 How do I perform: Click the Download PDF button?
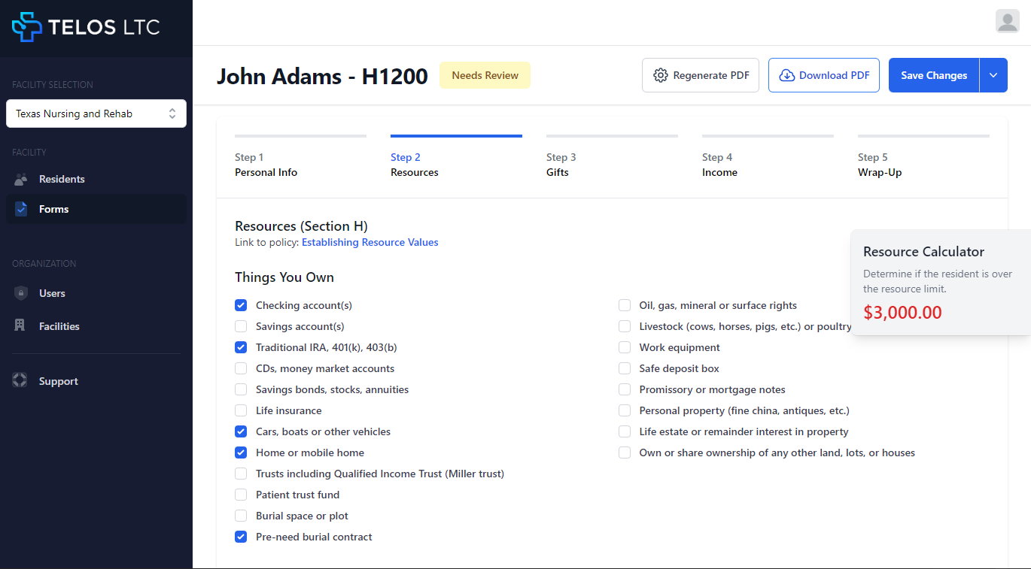pos(823,75)
